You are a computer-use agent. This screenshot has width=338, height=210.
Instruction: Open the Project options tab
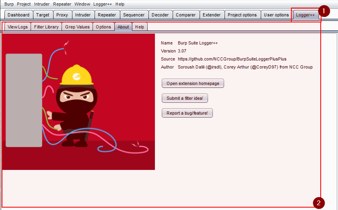[x=242, y=15]
